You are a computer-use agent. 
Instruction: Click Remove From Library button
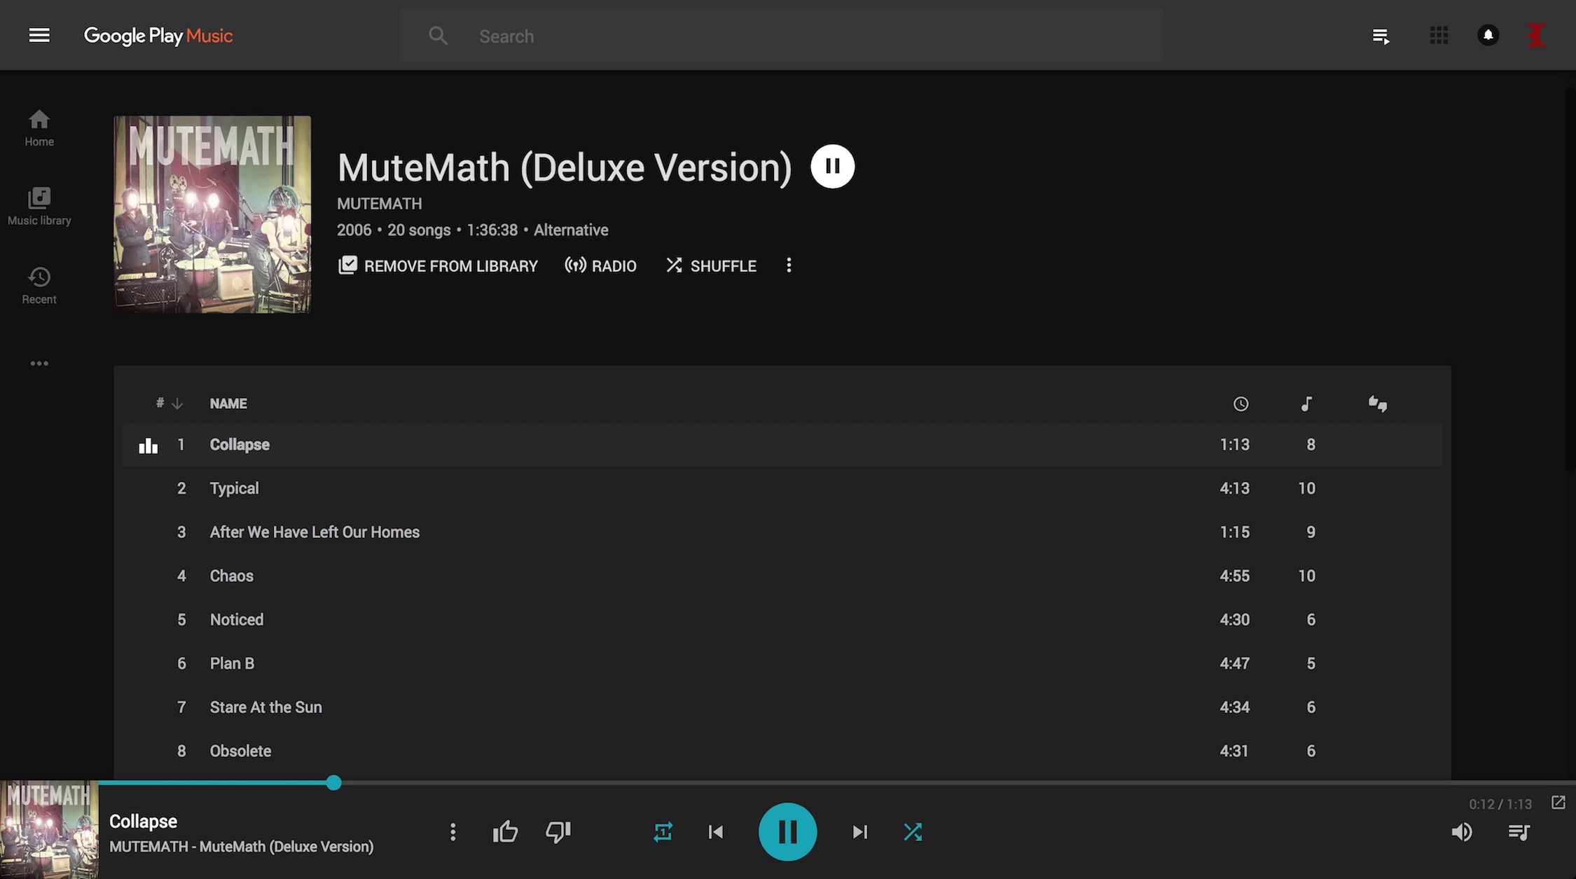(438, 265)
